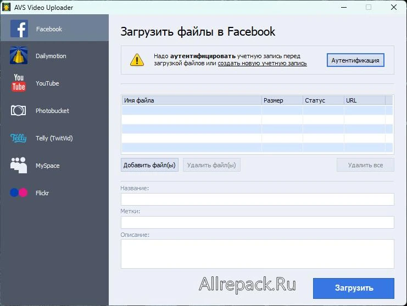The width and height of the screenshot is (407, 306).
Task: Select the MySpace text label
Action: [47, 166]
